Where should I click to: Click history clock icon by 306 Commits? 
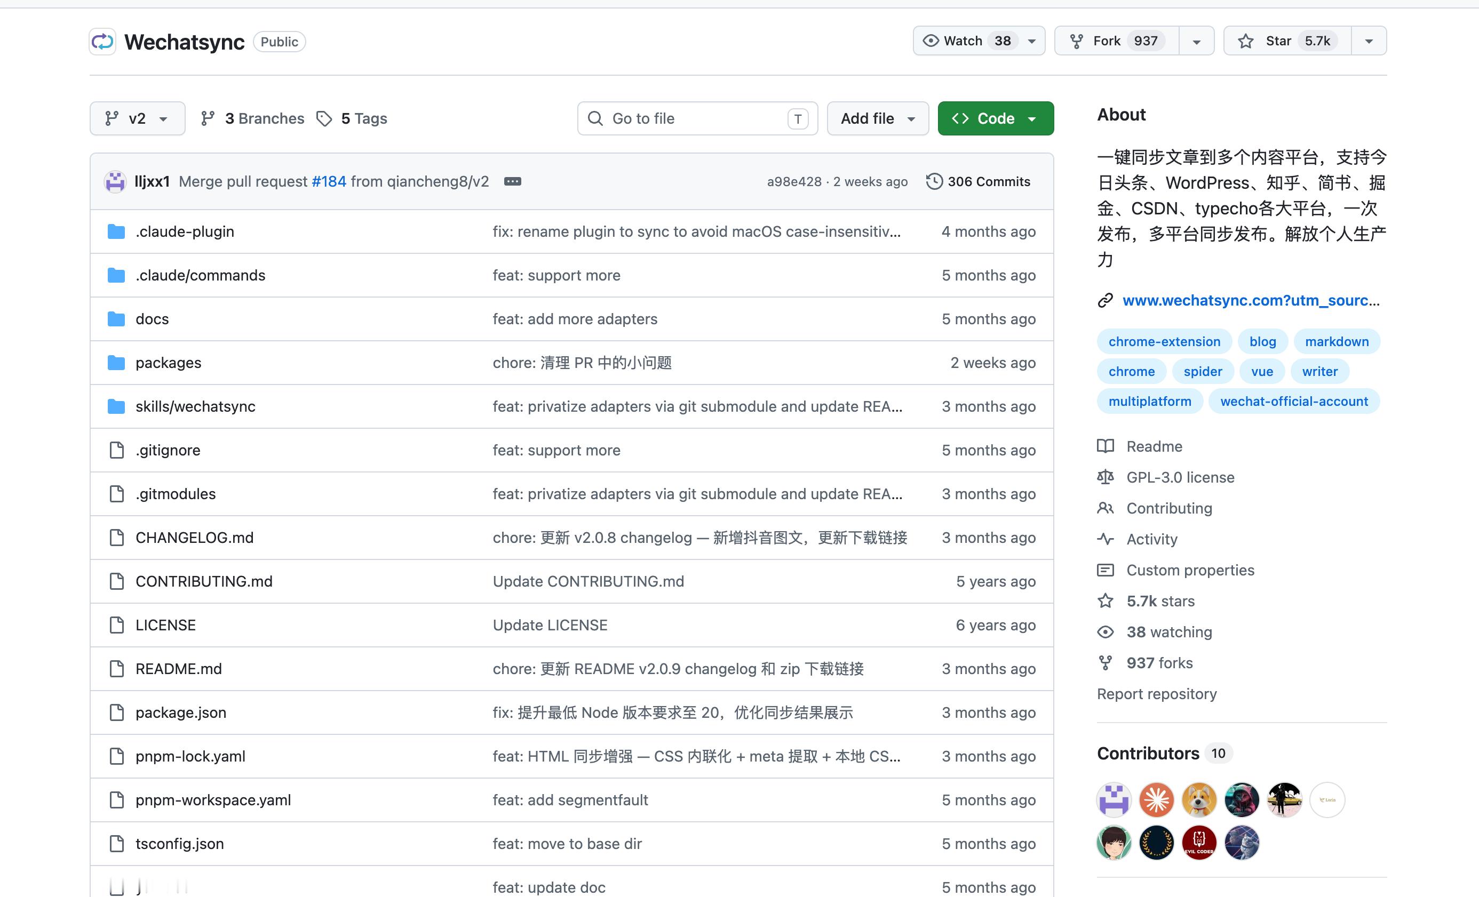click(934, 181)
